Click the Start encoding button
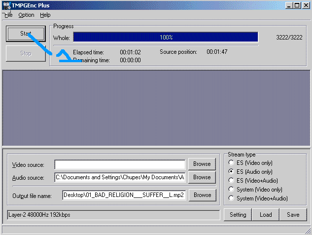This screenshot has height=235, width=312. [26, 34]
